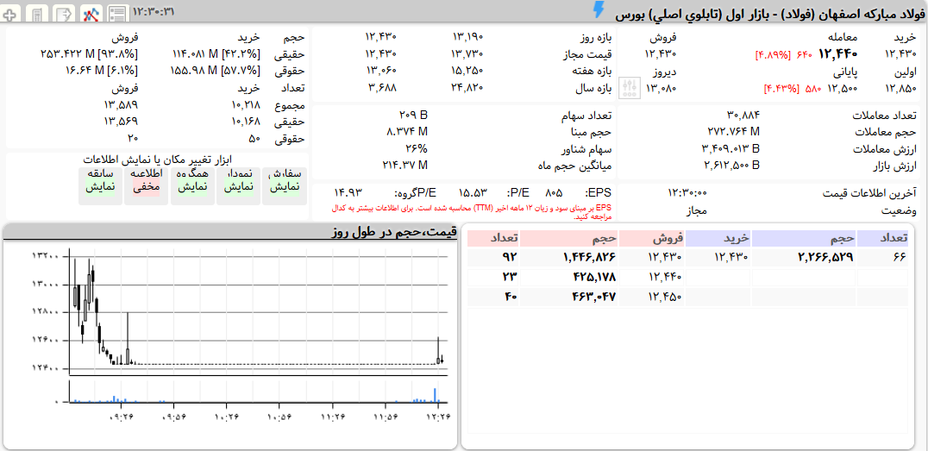Open the red and blue line chart icon
This screenshot has width=928, height=451.
[91, 13]
